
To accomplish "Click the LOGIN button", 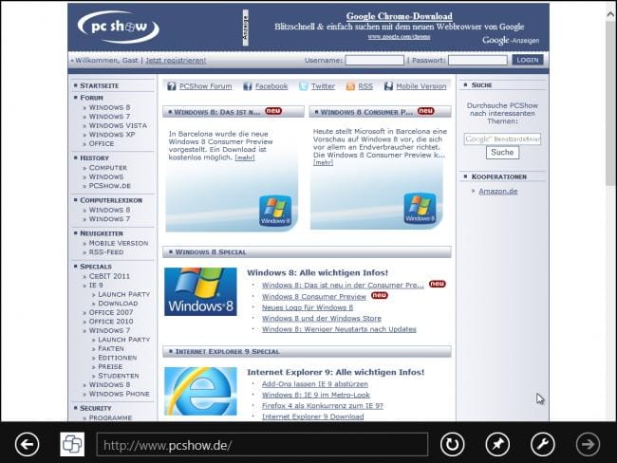I will click(x=527, y=60).
